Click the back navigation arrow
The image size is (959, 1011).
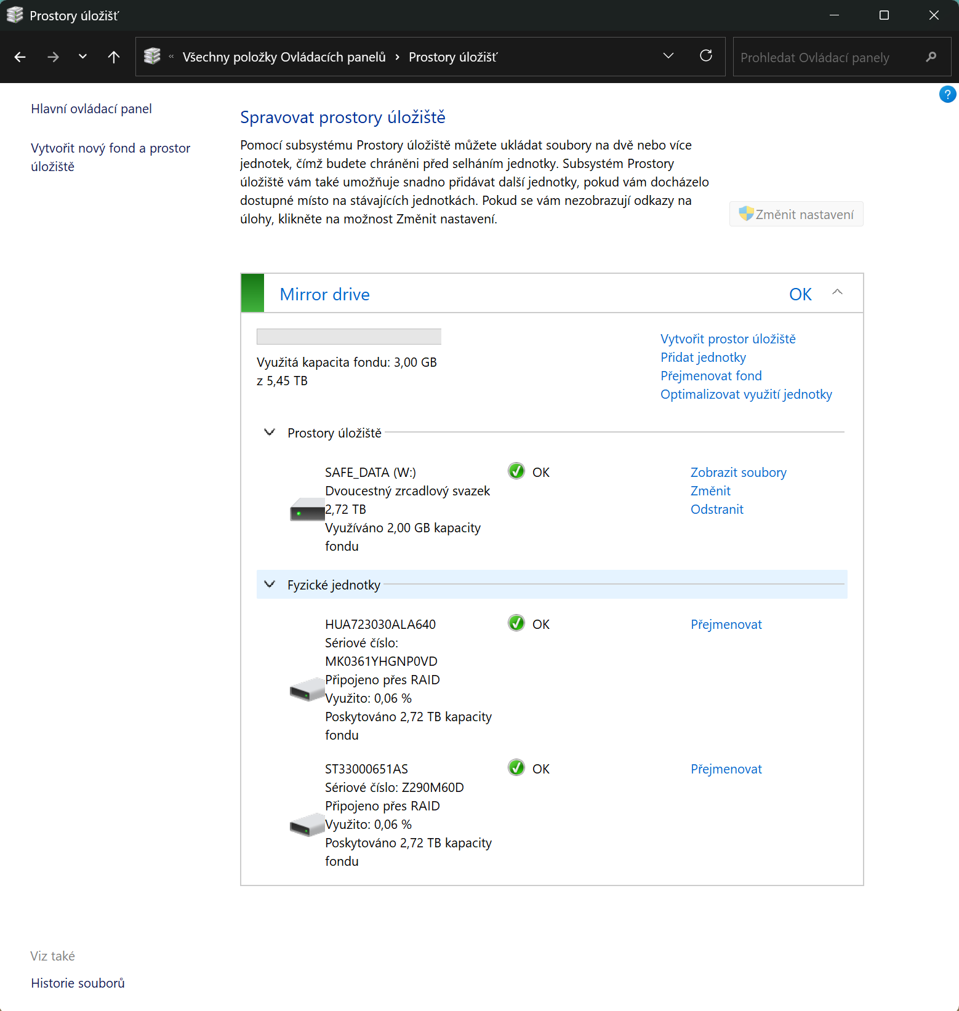(x=20, y=57)
